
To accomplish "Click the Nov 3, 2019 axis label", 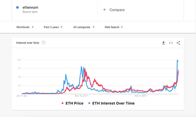I will (141, 96).
